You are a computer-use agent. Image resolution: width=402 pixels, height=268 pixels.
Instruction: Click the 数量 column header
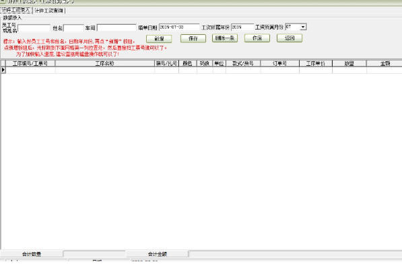(349, 63)
